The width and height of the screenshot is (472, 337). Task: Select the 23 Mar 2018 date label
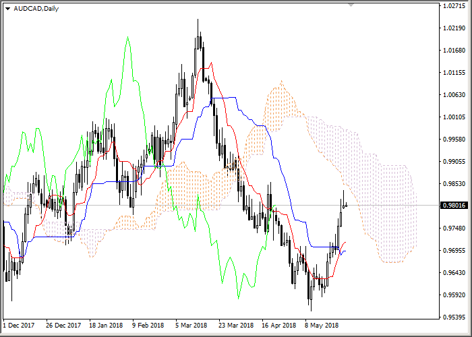point(236,325)
